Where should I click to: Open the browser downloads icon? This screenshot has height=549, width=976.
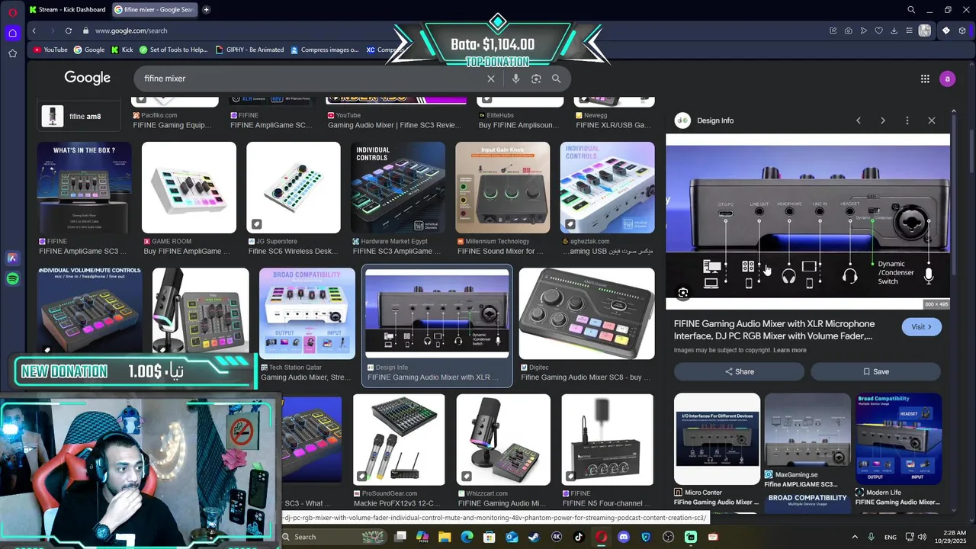coord(894,30)
